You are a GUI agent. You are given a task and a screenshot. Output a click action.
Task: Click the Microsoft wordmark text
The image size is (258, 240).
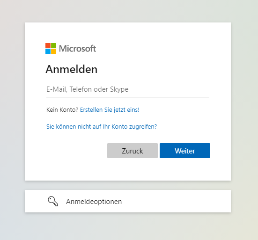tap(77, 49)
